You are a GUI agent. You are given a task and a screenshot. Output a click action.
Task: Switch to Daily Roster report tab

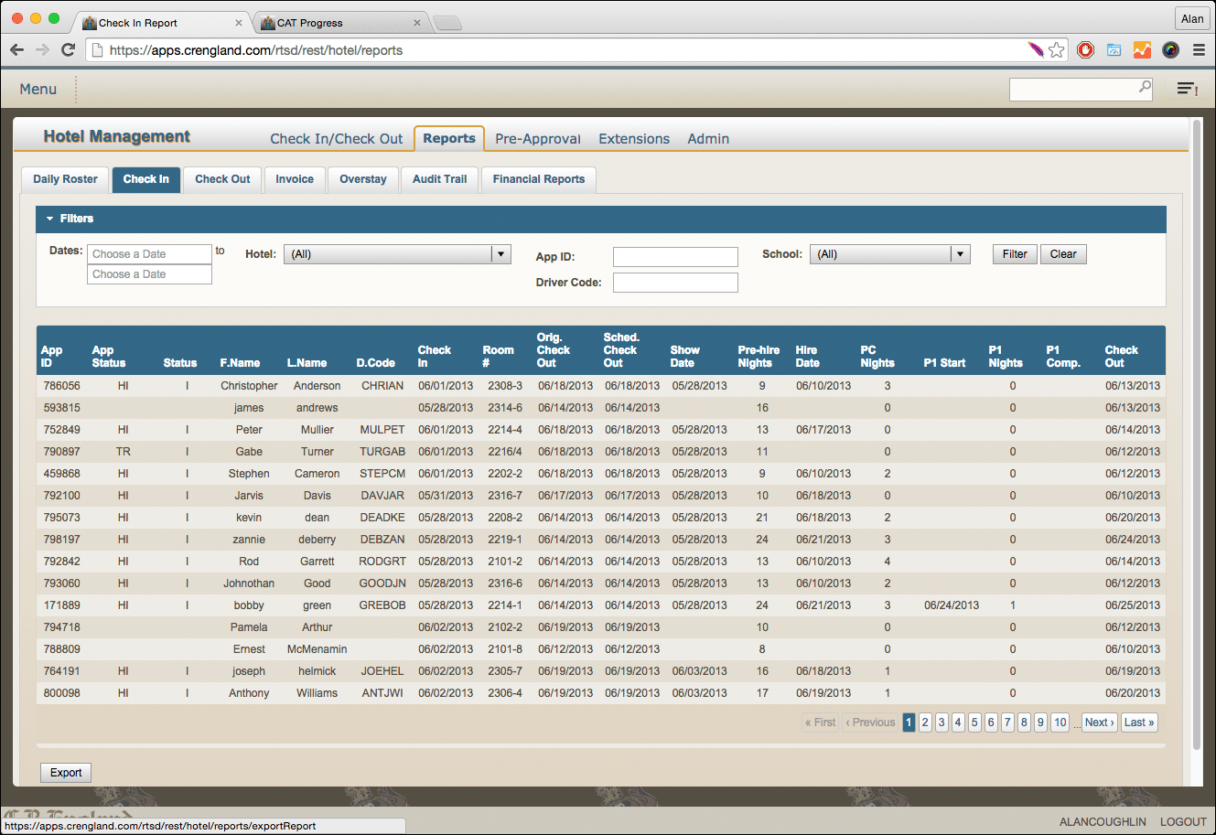(x=65, y=179)
